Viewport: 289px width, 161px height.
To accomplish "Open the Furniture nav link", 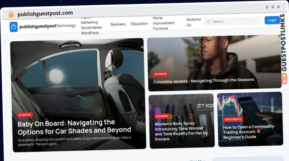I will coord(161,29).
